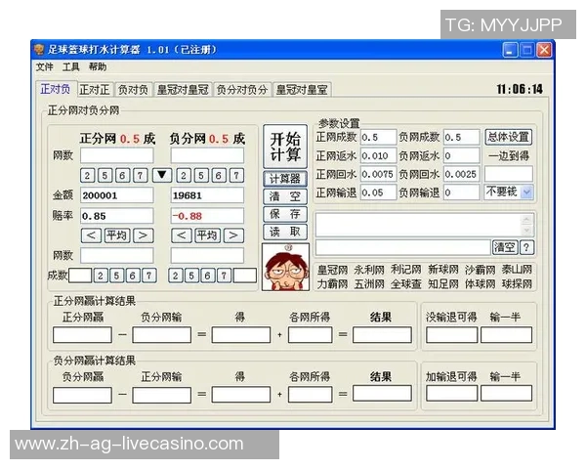Image resolution: width=586 pixels, height=469 pixels.
Task: Click the right arrow under 0.85 odds
Action: 144,235
